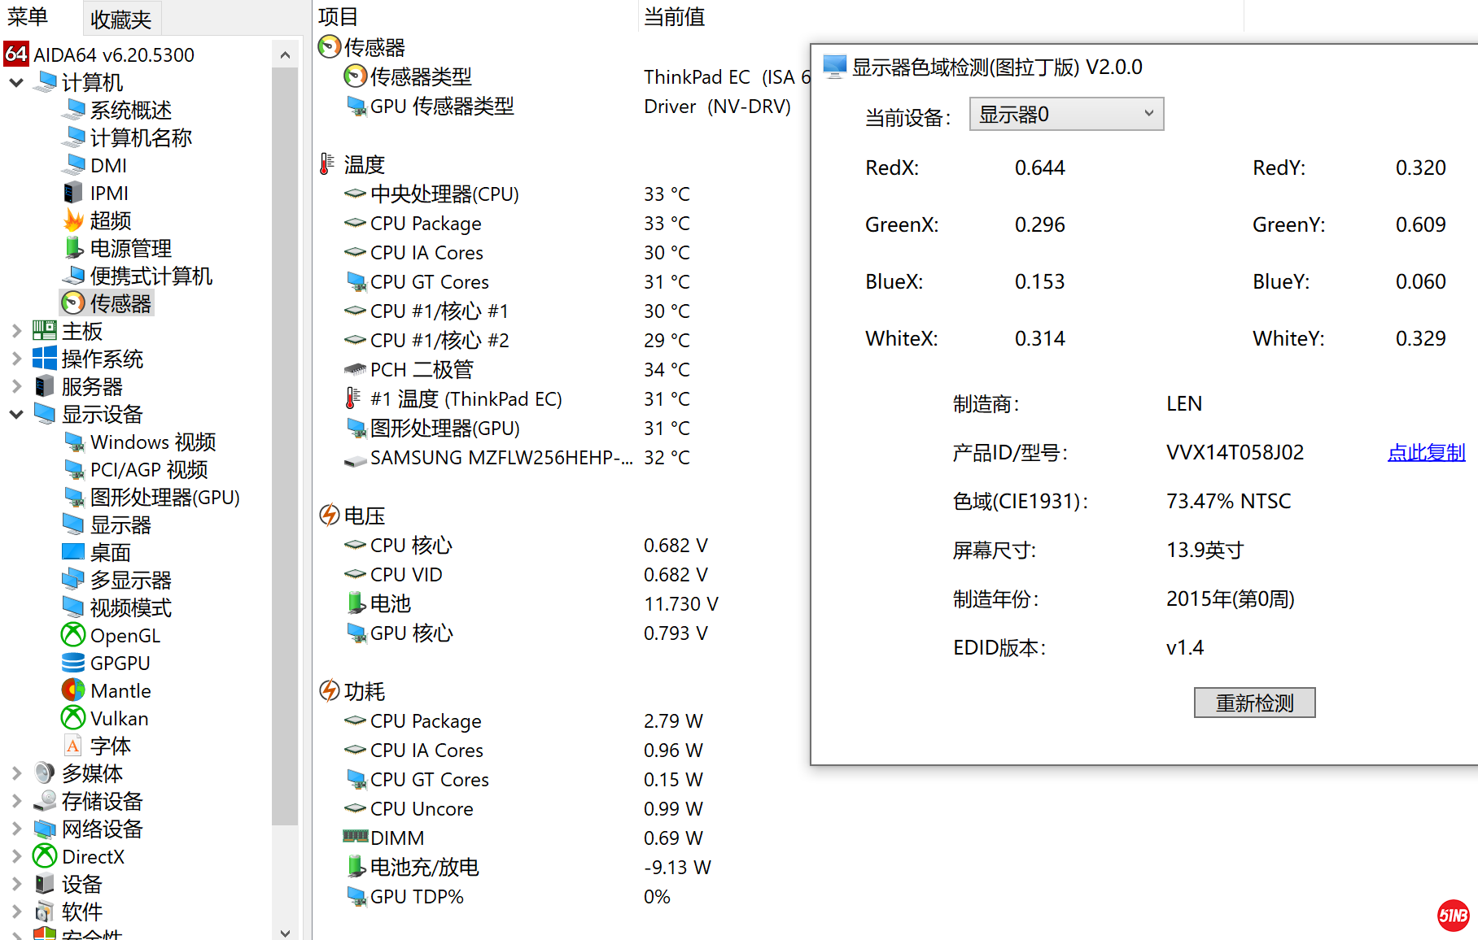Click the Mantle icon in sidebar
The height and width of the screenshot is (940, 1478).
[x=73, y=690]
